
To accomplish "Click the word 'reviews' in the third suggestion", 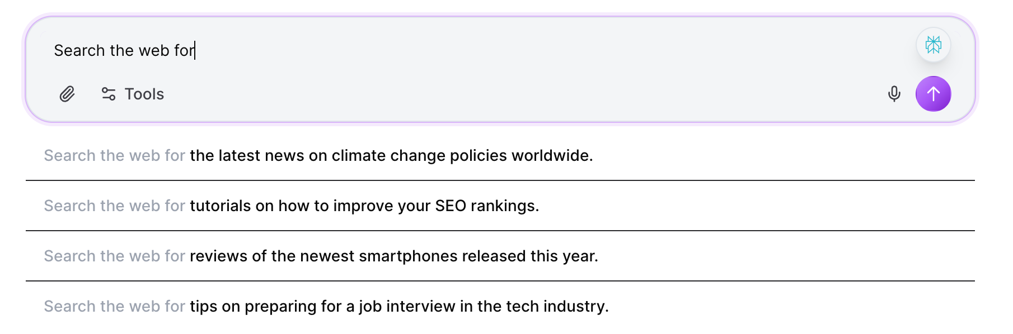I will click(218, 256).
